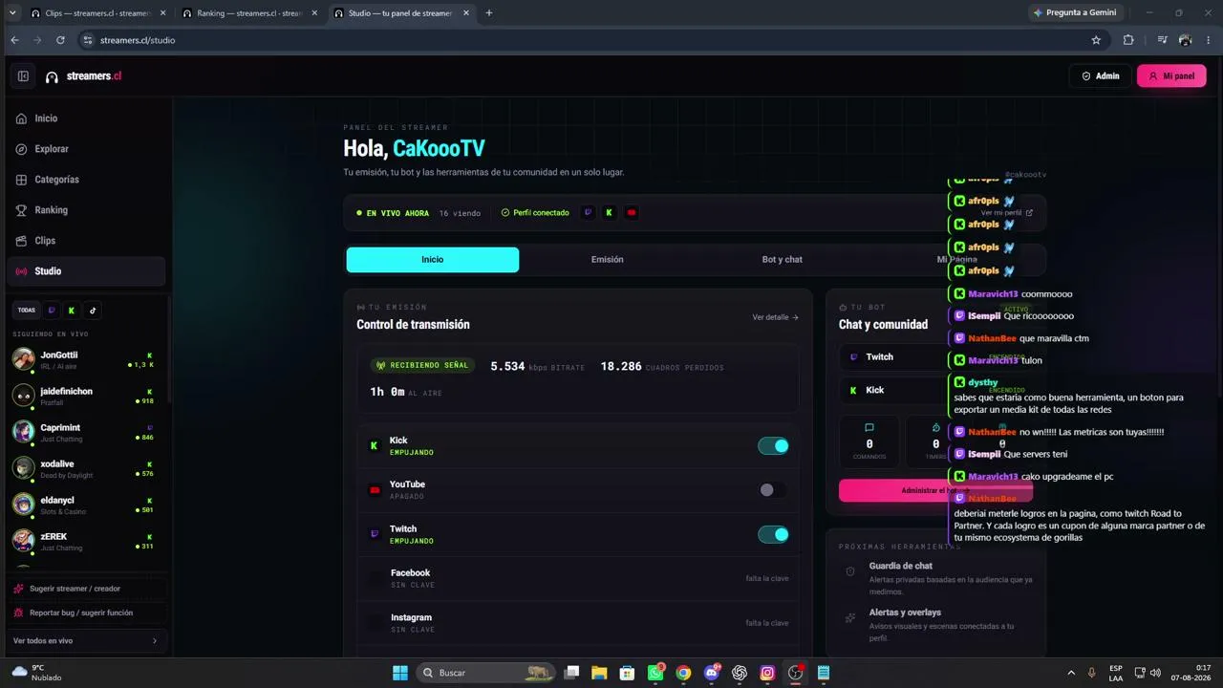Filter followed streamers by Kick icon
Image resolution: width=1223 pixels, height=688 pixels.
tap(72, 311)
